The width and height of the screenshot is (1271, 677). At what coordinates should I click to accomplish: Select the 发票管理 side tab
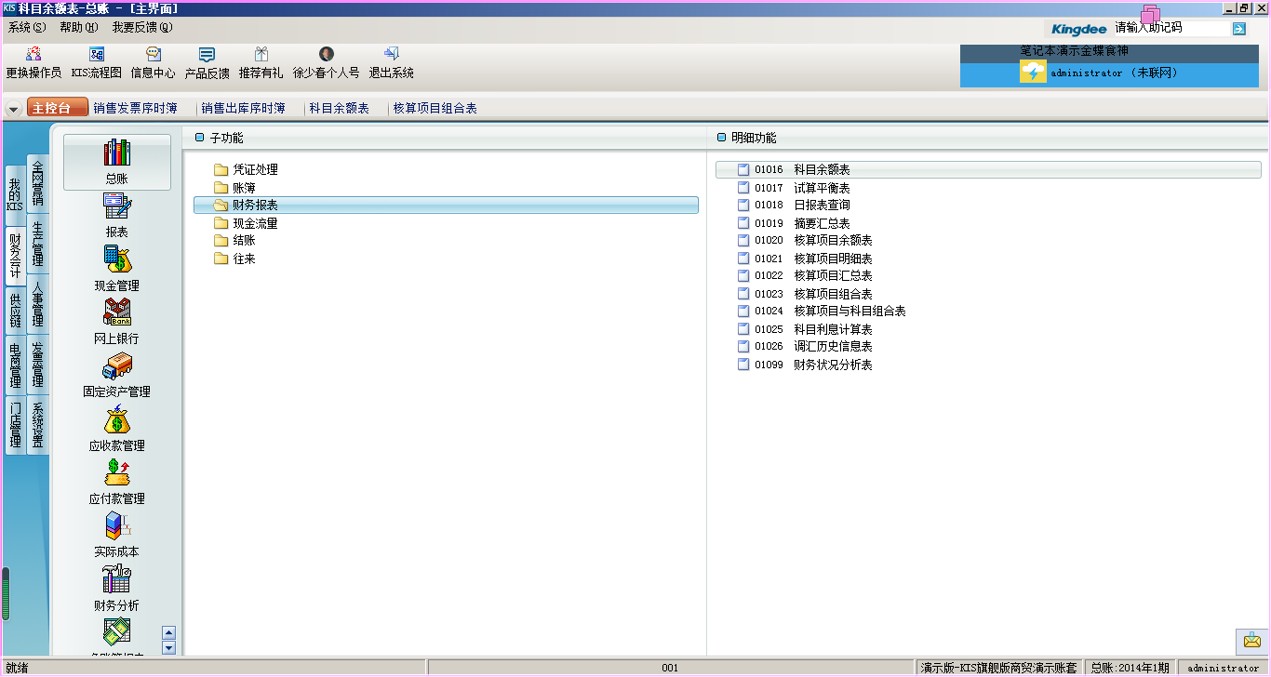click(x=38, y=365)
